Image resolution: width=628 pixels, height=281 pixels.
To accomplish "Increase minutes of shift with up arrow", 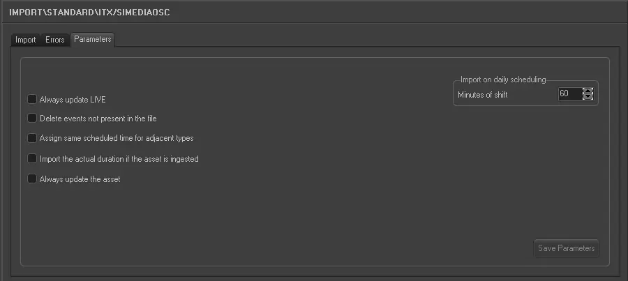I will tap(588, 91).
